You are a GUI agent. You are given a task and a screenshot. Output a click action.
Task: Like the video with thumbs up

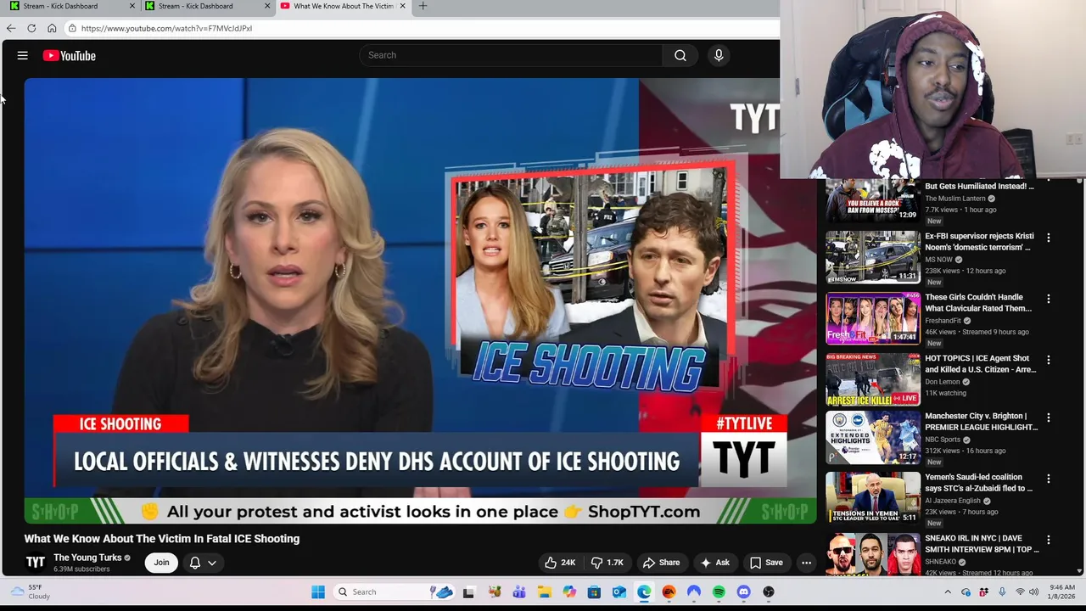tap(560, 563)
